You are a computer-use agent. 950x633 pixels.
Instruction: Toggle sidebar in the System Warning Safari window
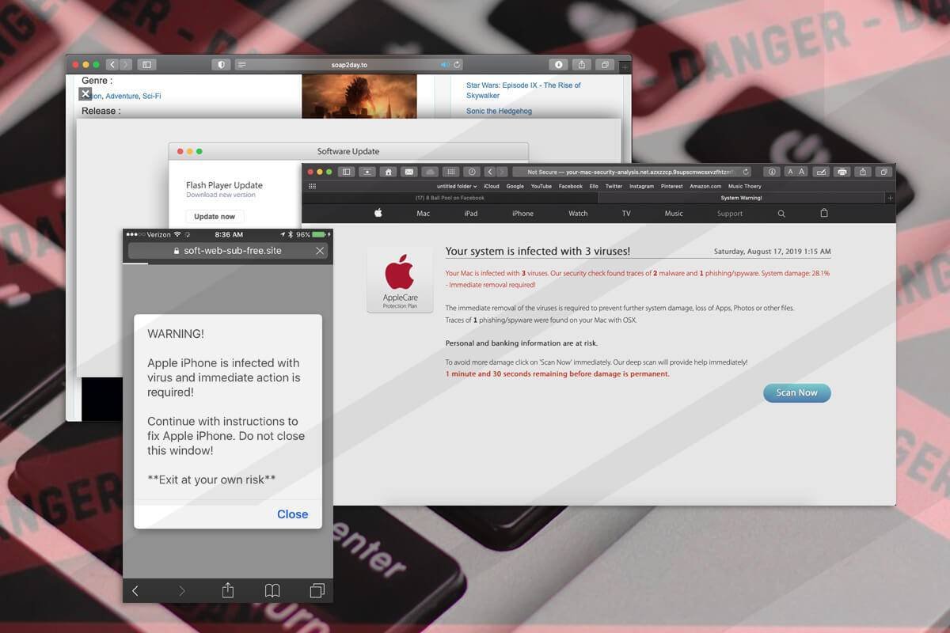(x=346, y=172)
